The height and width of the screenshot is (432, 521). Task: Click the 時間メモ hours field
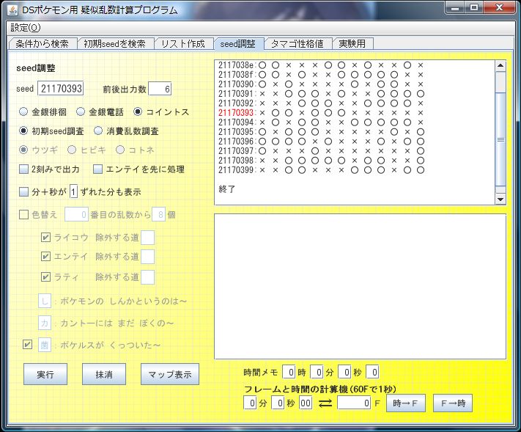[289, 372]
